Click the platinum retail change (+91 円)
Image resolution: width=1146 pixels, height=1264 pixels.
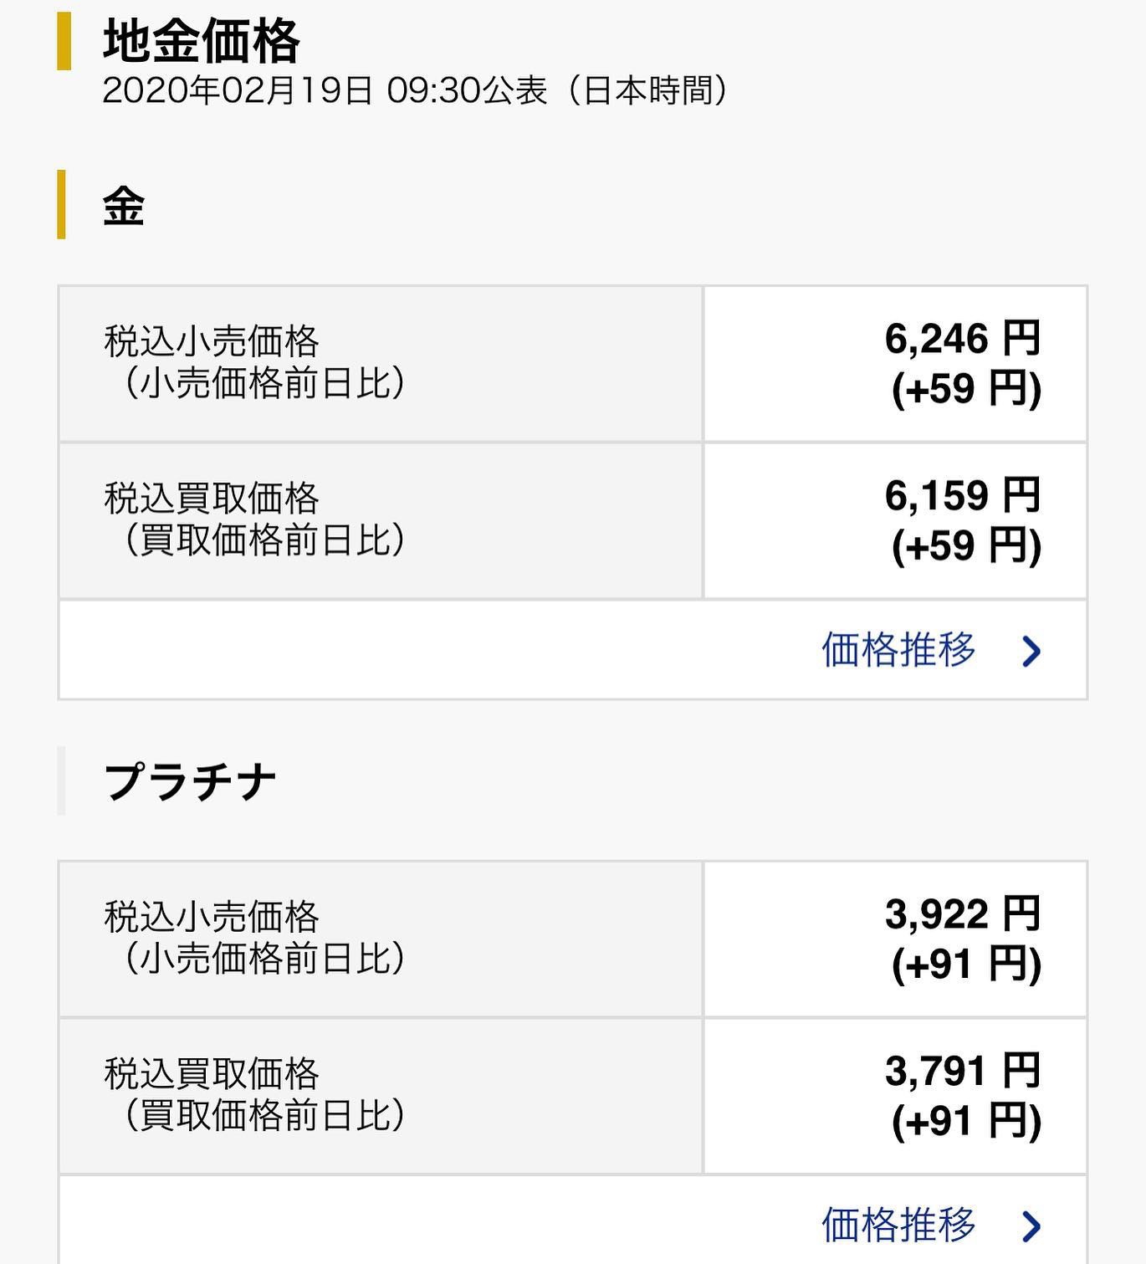[x=966, y=965]
